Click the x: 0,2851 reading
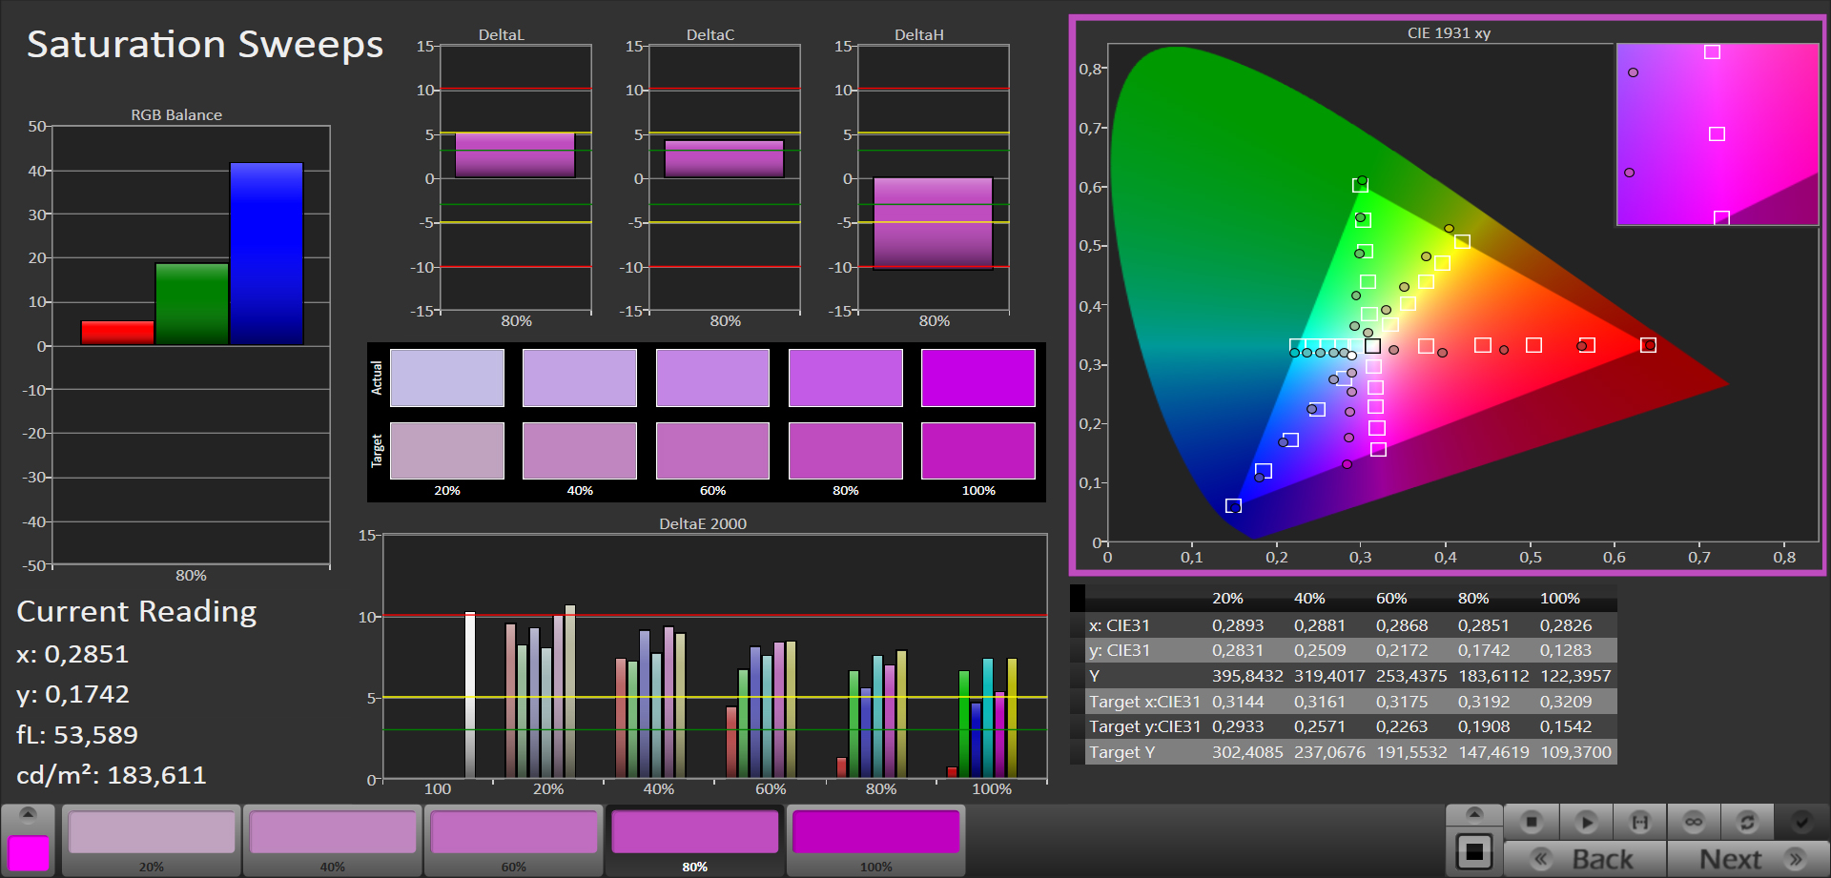This screenshot has height=878, width=1831. [72, 654]
